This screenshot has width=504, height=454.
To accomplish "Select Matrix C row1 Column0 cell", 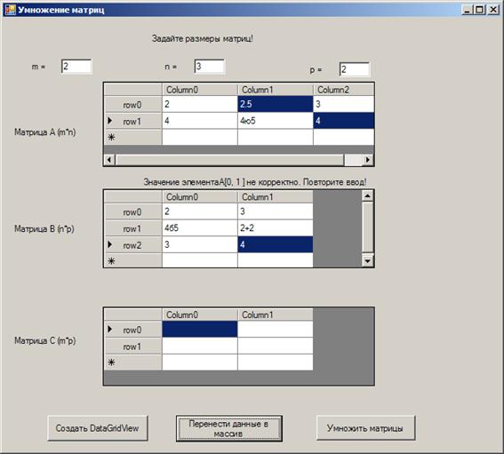I will 200,346.
